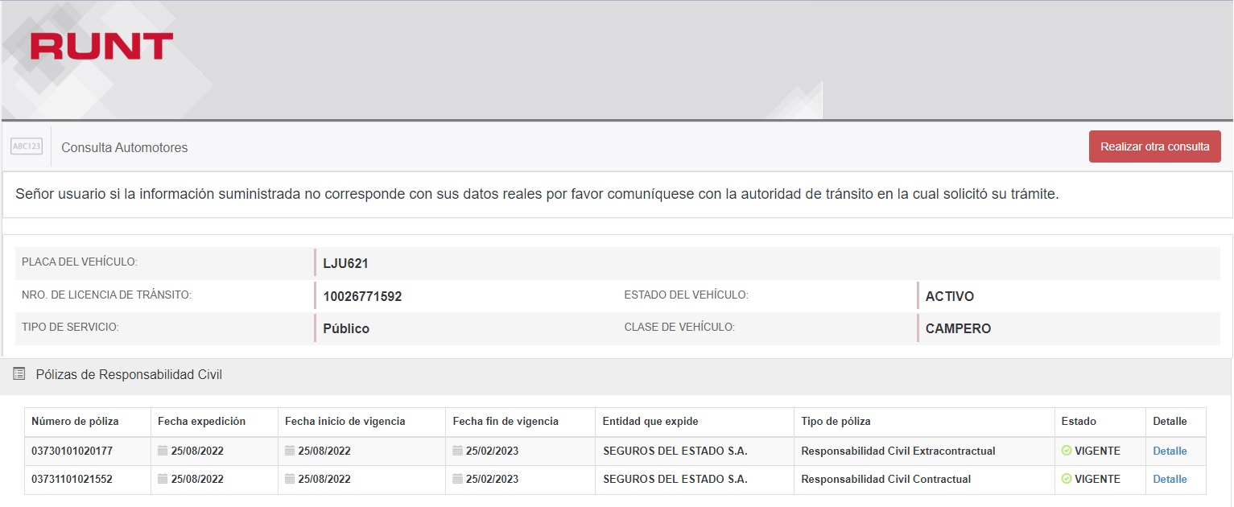
Task: Click calendar icon in Fecha fin de vigencia, first row
Action: tap(458, 451)
